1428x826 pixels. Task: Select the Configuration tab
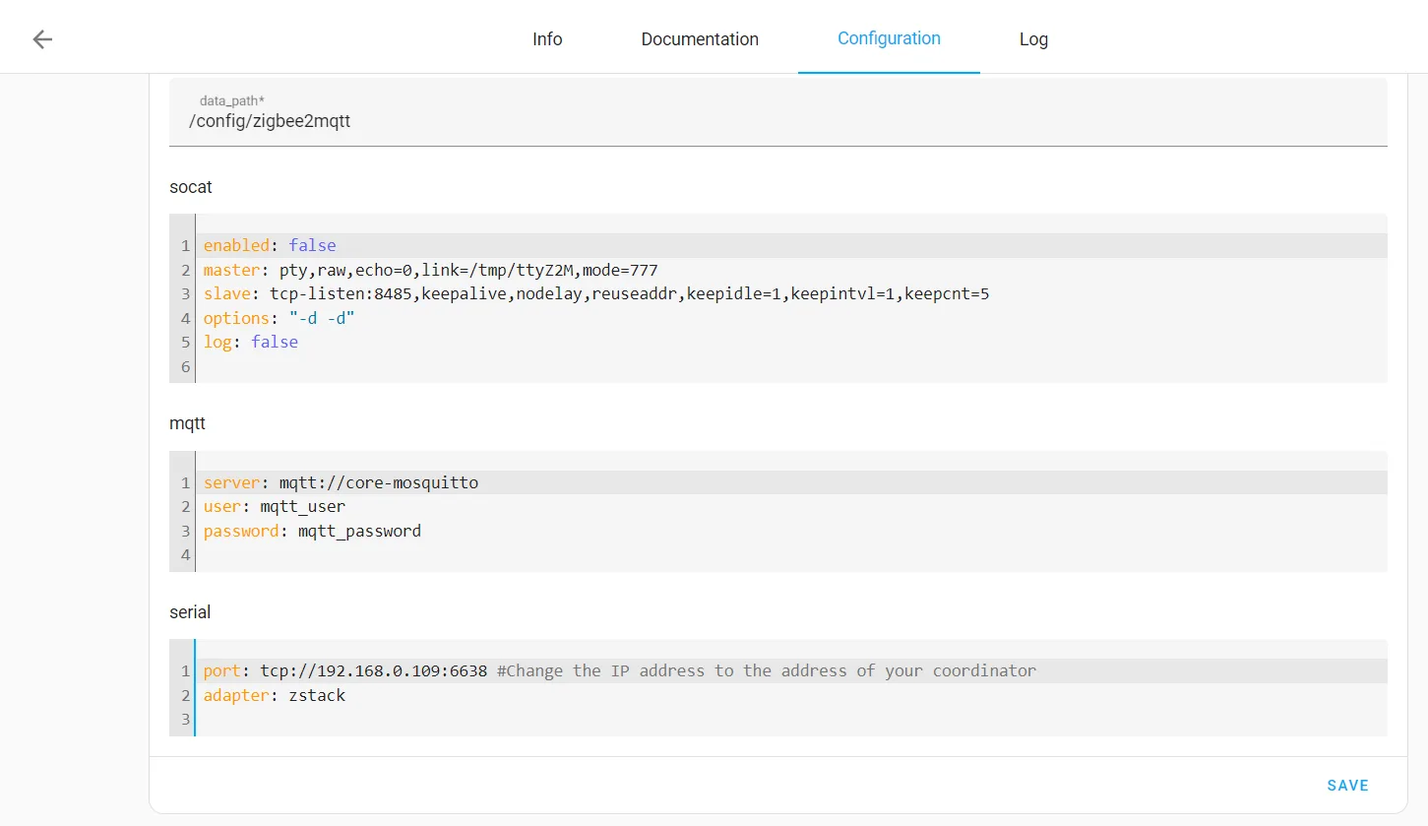tap(889, 39)
